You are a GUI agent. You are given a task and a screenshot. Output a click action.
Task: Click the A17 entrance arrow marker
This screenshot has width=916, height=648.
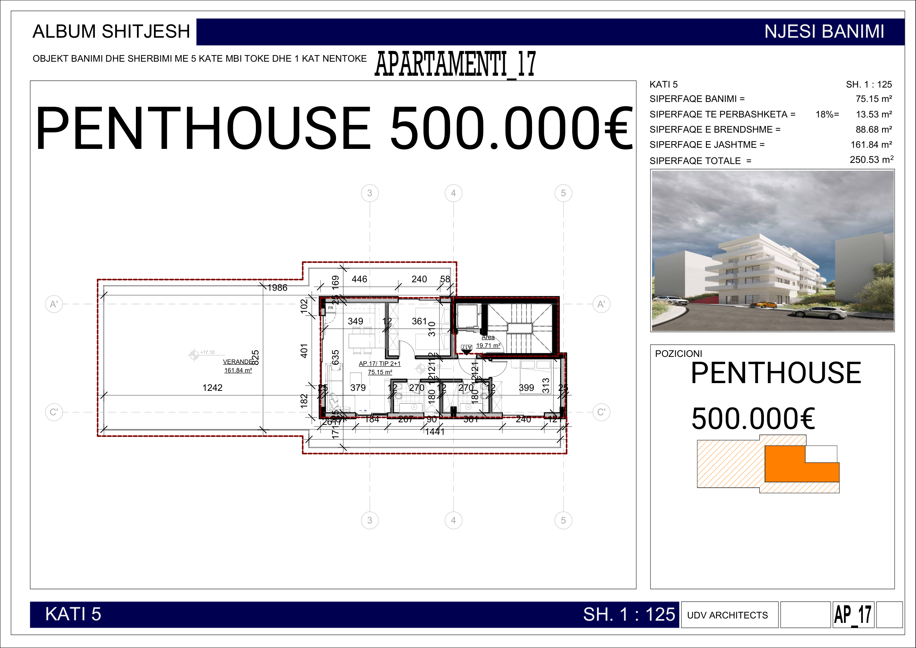(x=466, y=349)
